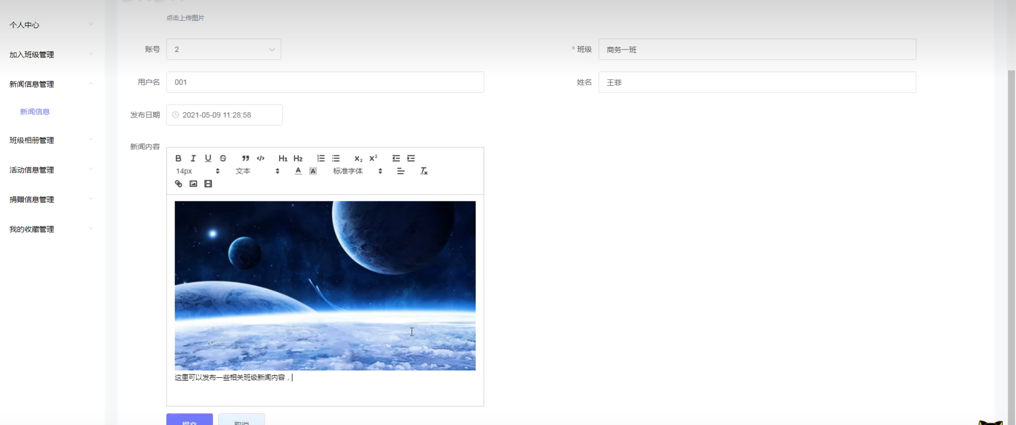This screenshot has height=425, width=1016.
Task: Apply strikethrough formatting
Action: pyautogui.click(x=223, y=158)
